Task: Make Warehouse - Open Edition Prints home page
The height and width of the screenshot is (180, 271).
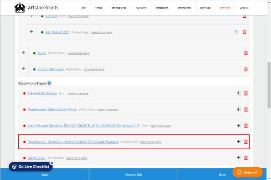Action: (x=108, y=110)
